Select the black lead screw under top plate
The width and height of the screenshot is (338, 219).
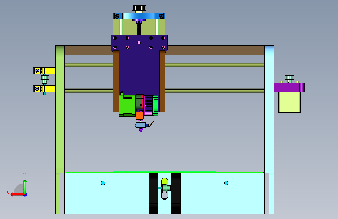click(139, 29)
